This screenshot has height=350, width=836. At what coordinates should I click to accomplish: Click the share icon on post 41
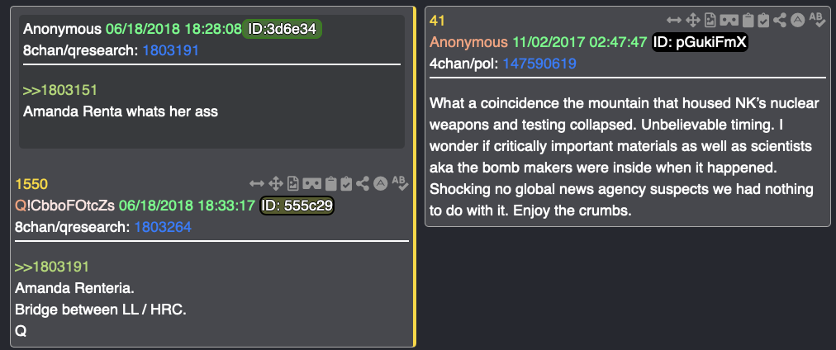(780, 21)
